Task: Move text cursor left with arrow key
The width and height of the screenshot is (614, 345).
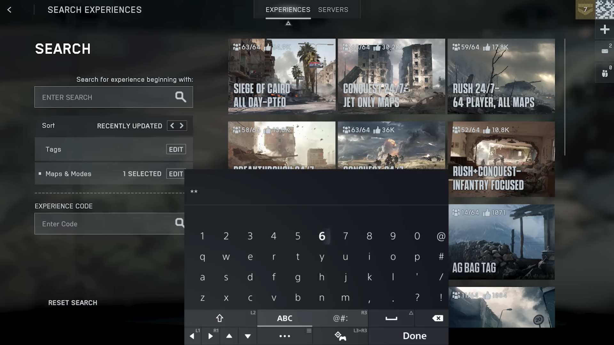Action: click(x=192, y=336)
